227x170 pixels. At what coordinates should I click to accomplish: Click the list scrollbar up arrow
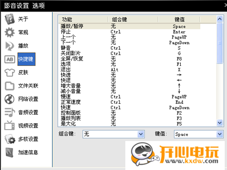coord(220,19)
